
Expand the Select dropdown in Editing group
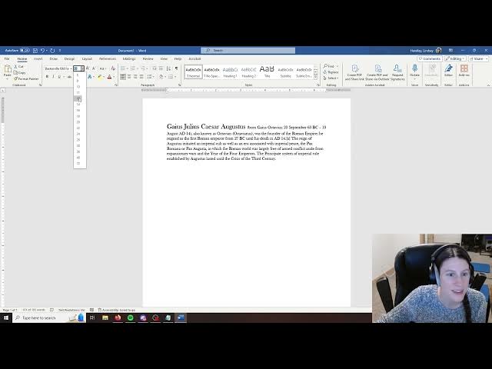331,78
